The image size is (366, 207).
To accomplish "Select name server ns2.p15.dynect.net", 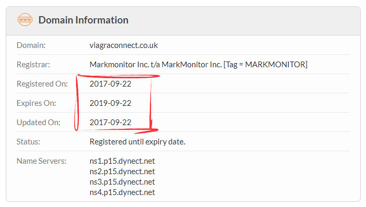I will point(122,172).
